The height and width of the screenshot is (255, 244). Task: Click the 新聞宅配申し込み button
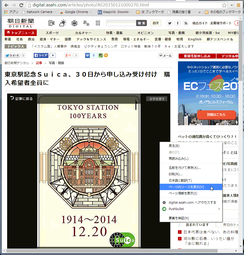click(x=197, y=56)
